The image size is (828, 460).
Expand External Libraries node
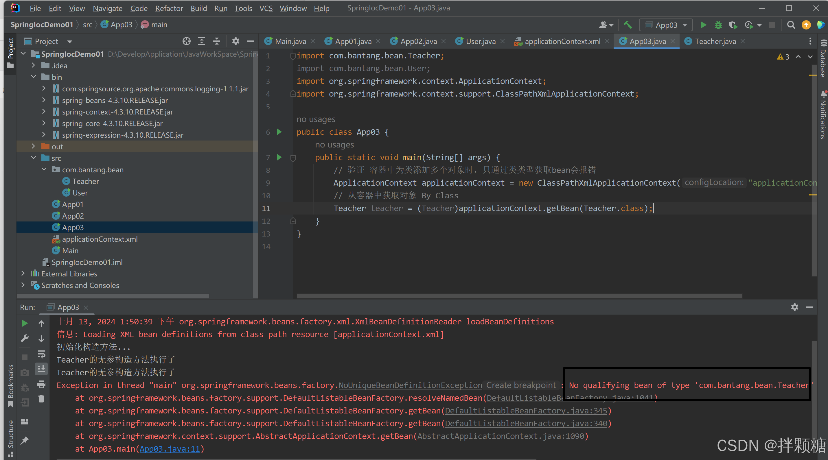[23, 274]
